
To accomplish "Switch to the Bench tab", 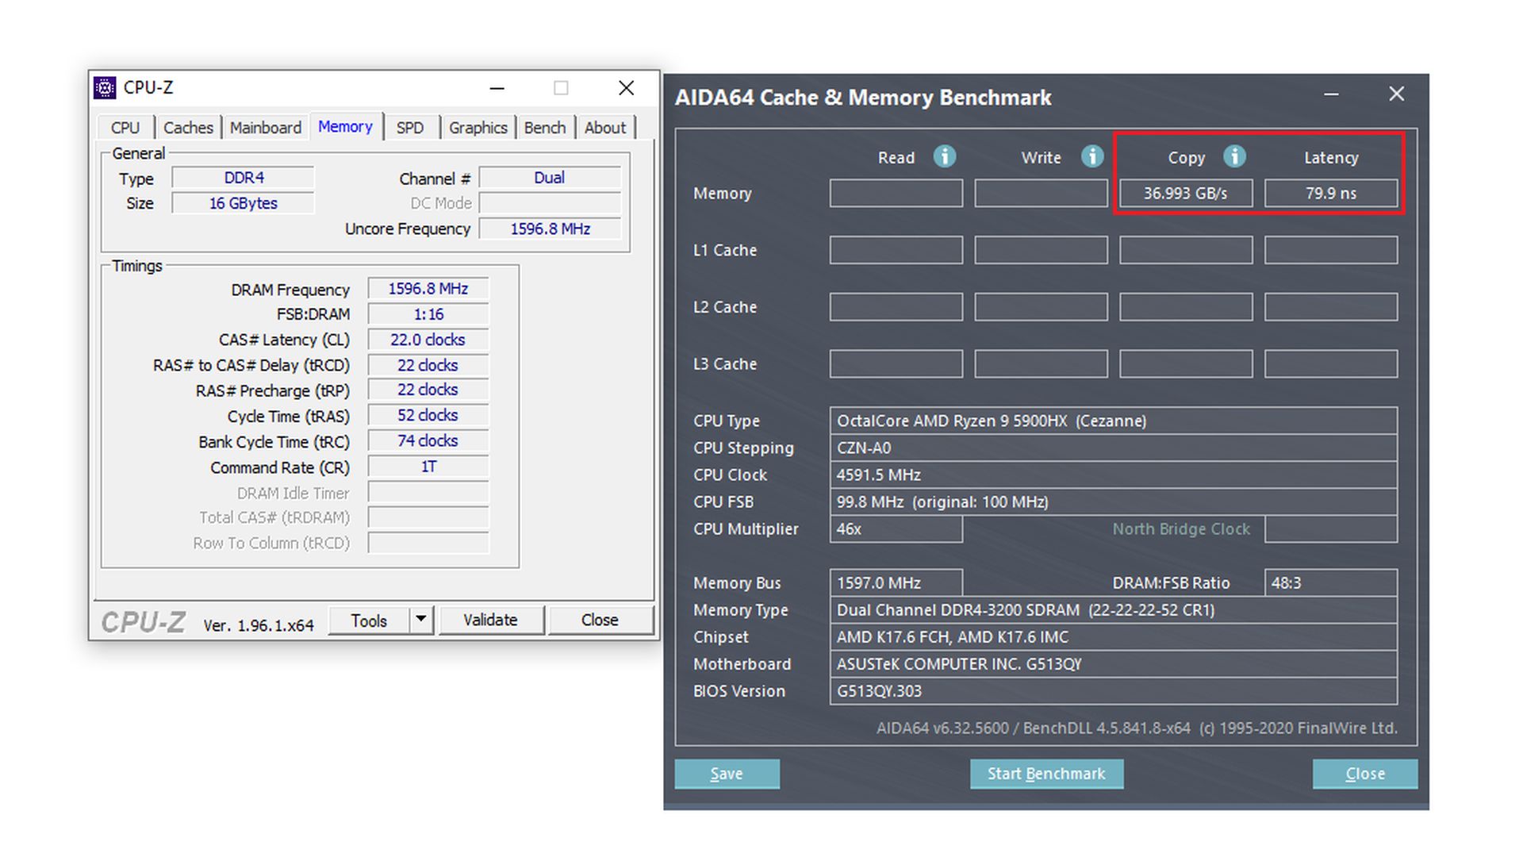I will 545,128.
